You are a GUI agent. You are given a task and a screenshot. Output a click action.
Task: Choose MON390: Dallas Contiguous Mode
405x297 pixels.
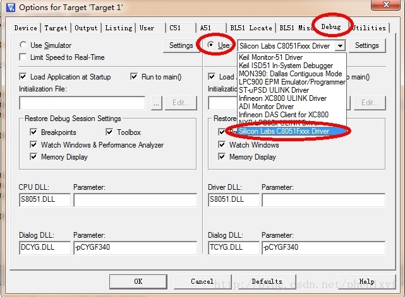[292, 74]
